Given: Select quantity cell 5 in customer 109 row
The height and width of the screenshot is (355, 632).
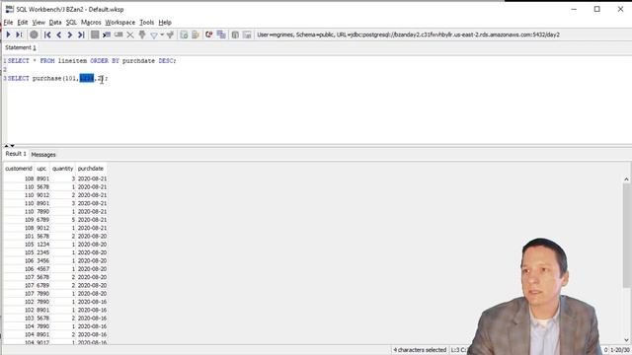Looking at the screenshot, I should [63, 220].
